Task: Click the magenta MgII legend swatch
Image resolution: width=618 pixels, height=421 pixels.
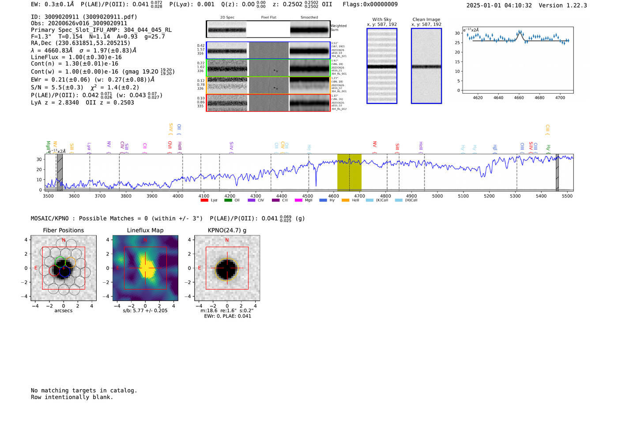Action: [298, 201]
